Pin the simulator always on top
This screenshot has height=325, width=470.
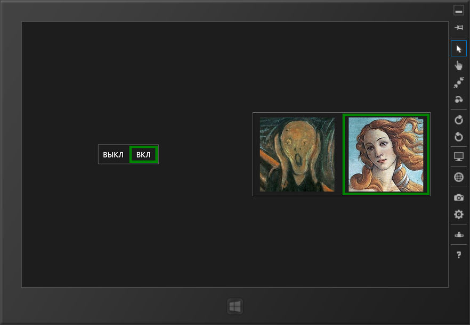pyautogui.click(x=458, y=28)
